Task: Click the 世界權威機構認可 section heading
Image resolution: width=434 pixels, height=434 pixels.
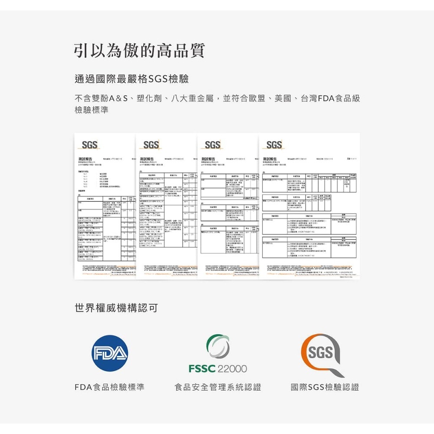Action: point(116,308)
